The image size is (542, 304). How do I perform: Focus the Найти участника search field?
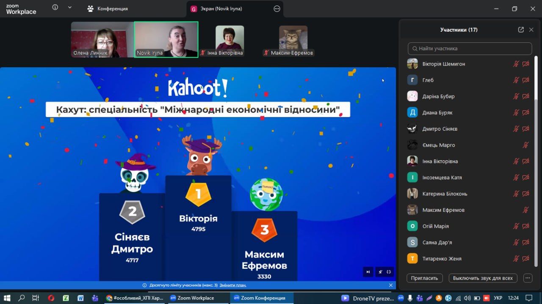click(x=470, y=49)
